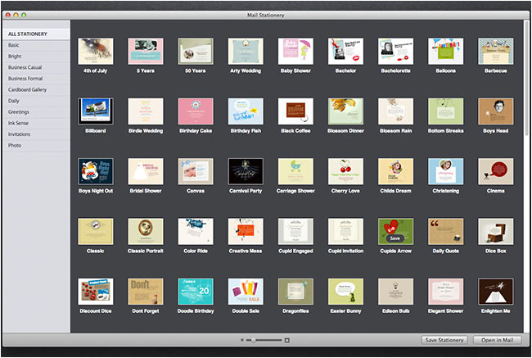This screenshot has width=532, height=358.
Task: Select the Black Coffee template
Action: pos(295,111)
